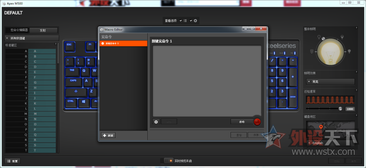Click the key list scrollbar
Viewport: 366px width, 168px height.
58,53
